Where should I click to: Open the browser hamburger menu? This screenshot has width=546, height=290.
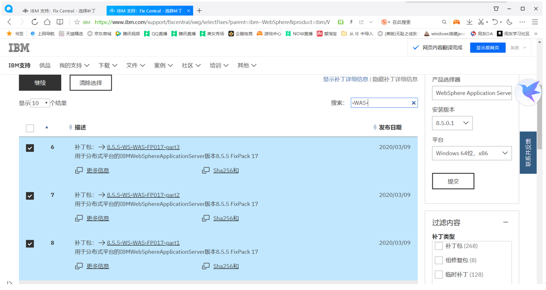(x=535, y=22)
